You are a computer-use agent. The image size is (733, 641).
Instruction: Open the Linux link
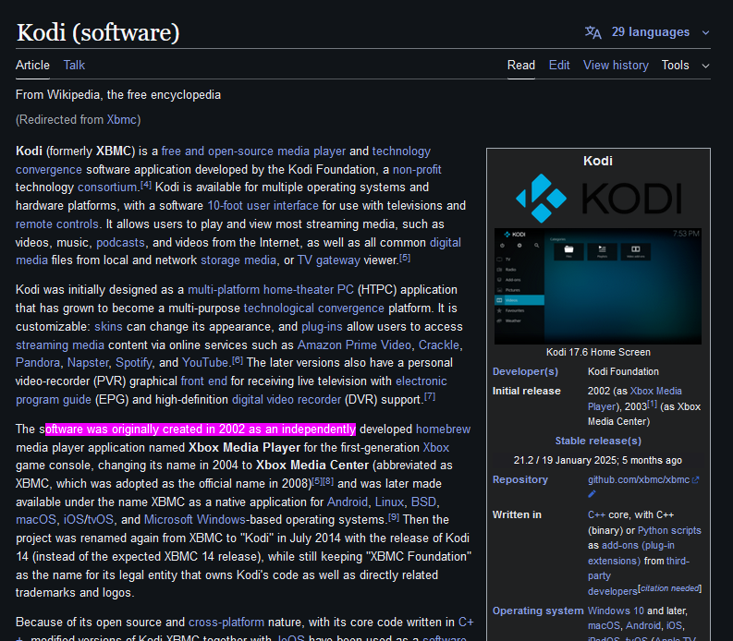point(389,502)
